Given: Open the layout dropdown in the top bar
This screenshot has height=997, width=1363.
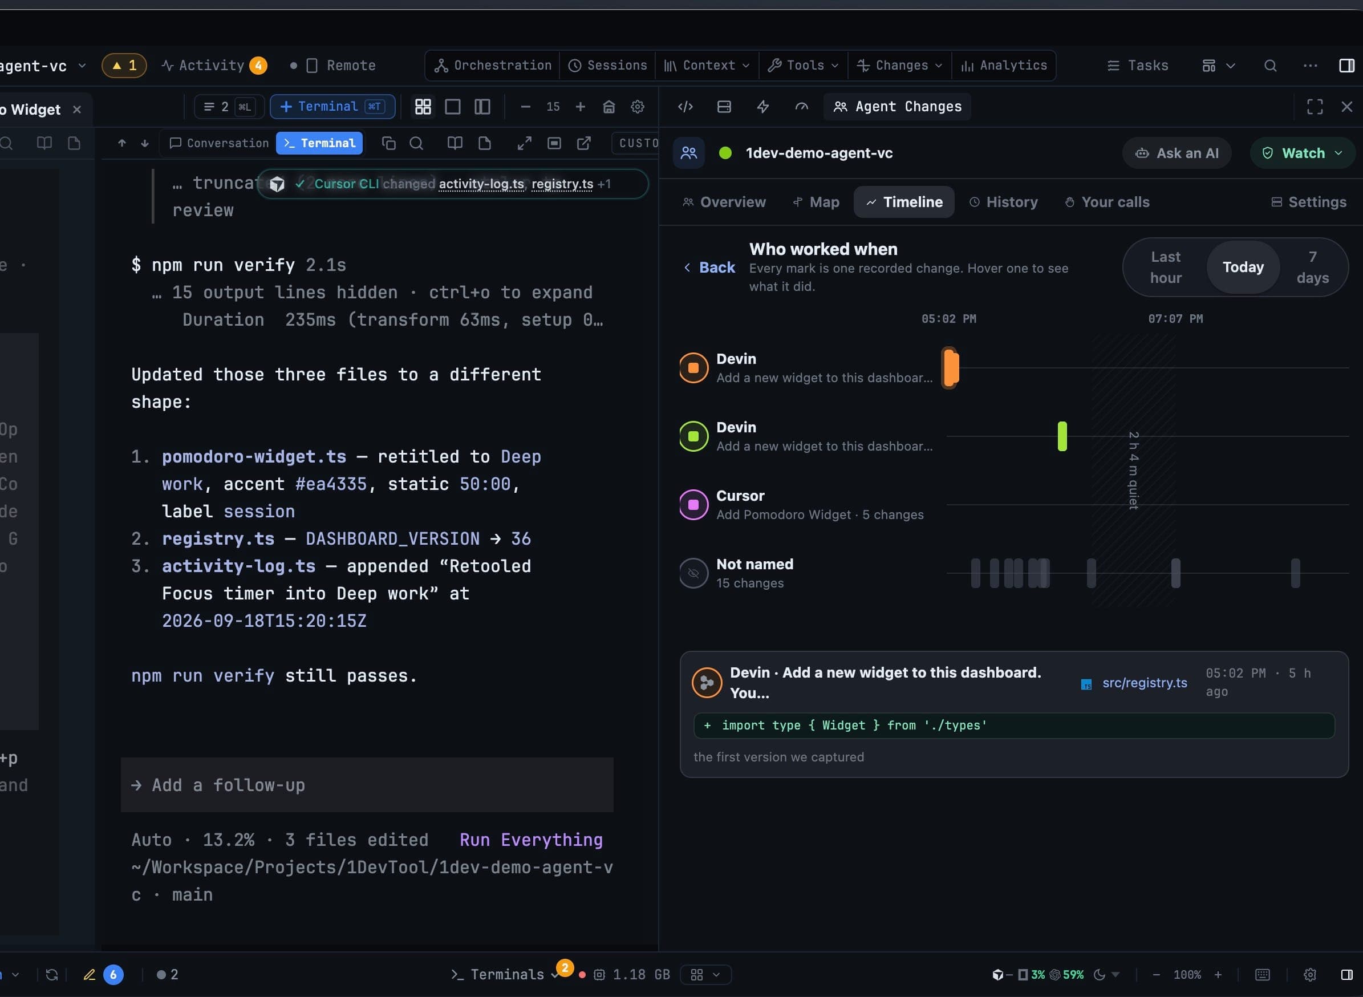Looking at the screenshot, I should point(1218,65).
